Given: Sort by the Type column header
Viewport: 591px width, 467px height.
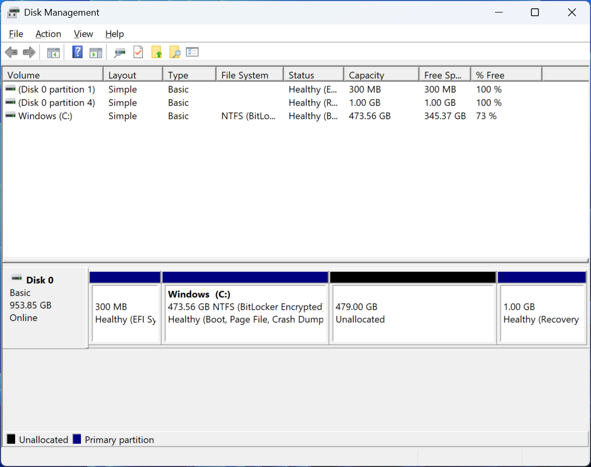Looking at the screenshot, I should point(190,75).
